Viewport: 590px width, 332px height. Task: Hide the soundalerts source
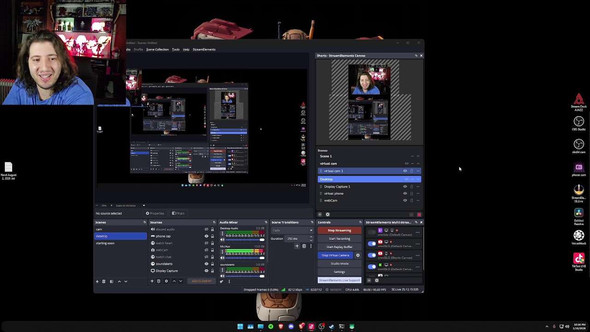[206, 264]
